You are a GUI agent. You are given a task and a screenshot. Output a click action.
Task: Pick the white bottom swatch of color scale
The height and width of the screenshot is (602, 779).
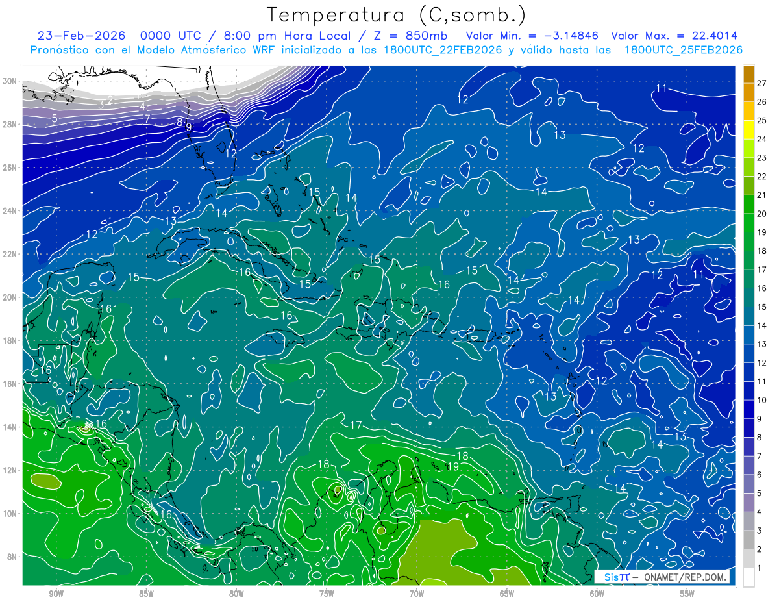coord(748,577)
